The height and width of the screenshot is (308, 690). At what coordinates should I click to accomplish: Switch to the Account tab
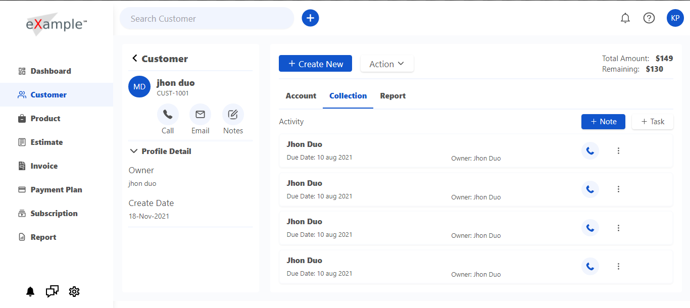[x=301, y=96]
